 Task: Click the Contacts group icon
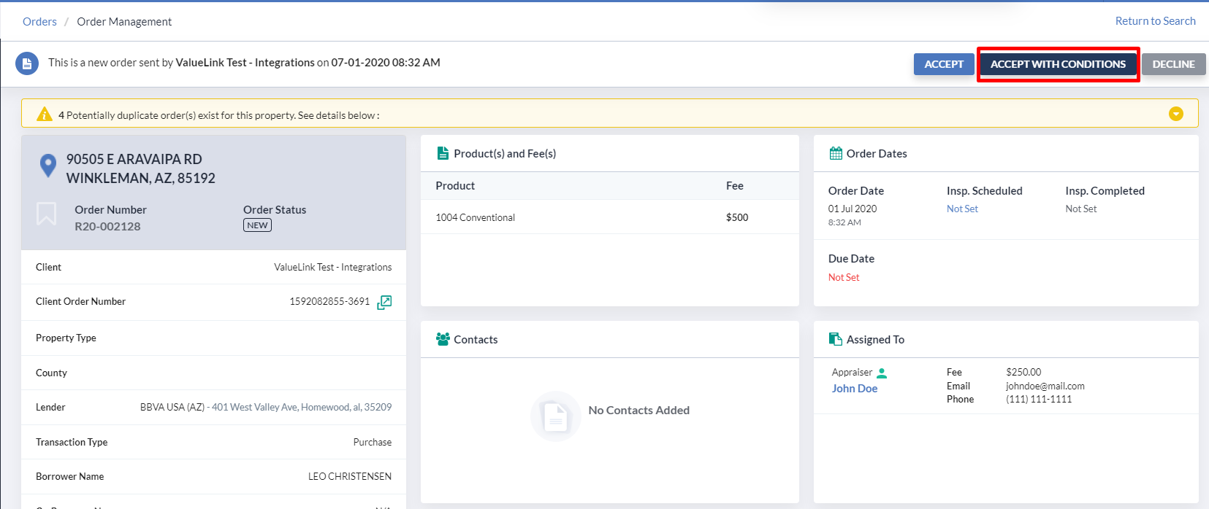coord(443,339)
